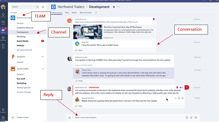Viewport: 219px width, 122px height.
Task: Expand '32 more channels' link
Action: (x=24, y=50)
